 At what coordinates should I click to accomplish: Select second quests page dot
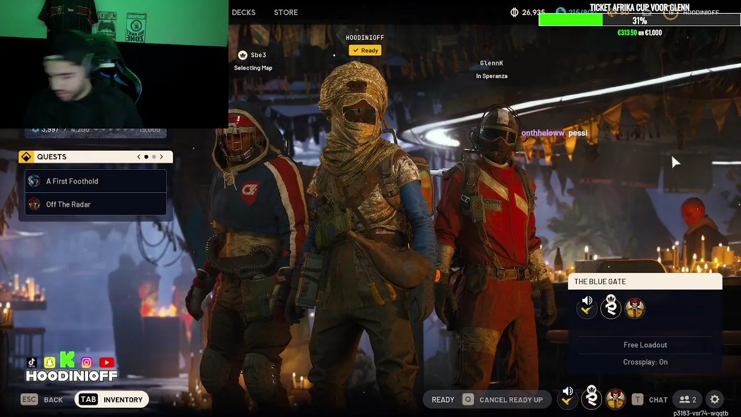[154, 157]
